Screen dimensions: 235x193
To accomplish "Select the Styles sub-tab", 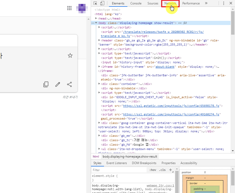I will pos(97,163).
